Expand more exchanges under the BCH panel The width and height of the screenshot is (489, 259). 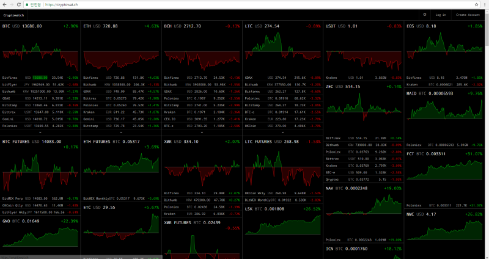(x=202, y=133)
